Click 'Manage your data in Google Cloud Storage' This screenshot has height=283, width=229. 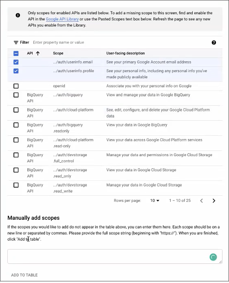144,185
